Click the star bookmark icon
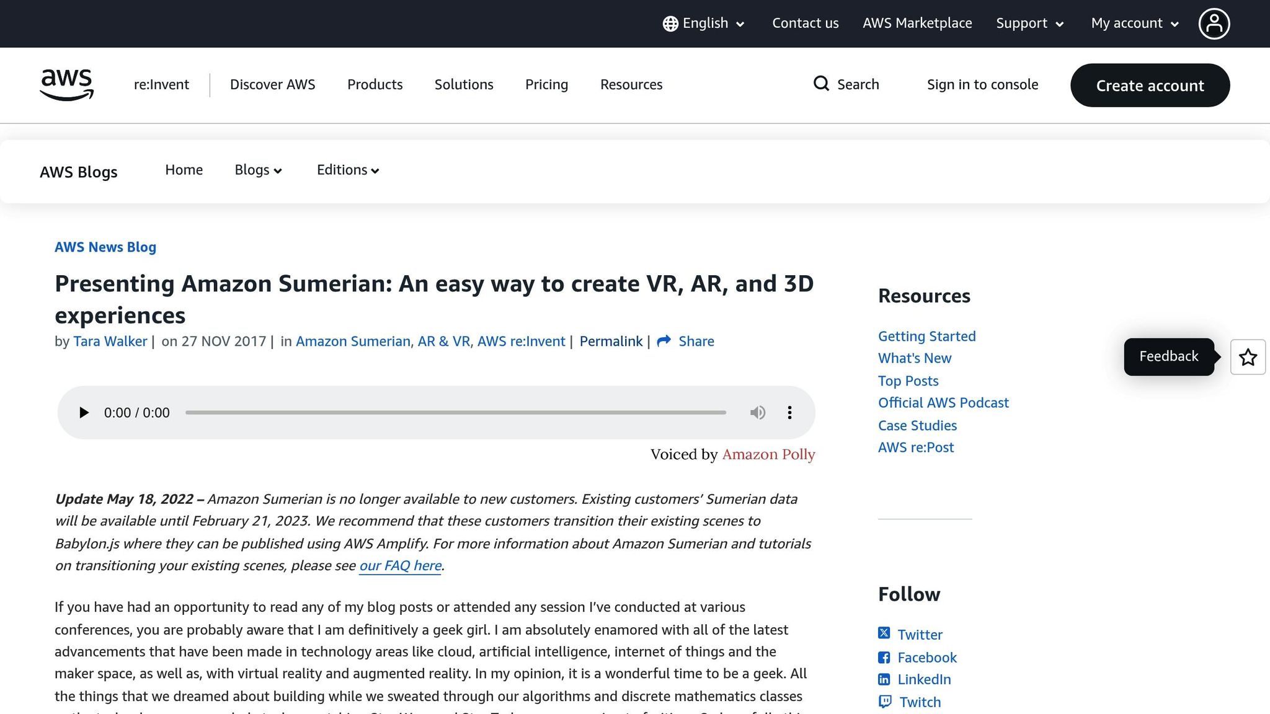Image resolution: width=1270 pixels, height=714 pixels. click(1247, 357)
